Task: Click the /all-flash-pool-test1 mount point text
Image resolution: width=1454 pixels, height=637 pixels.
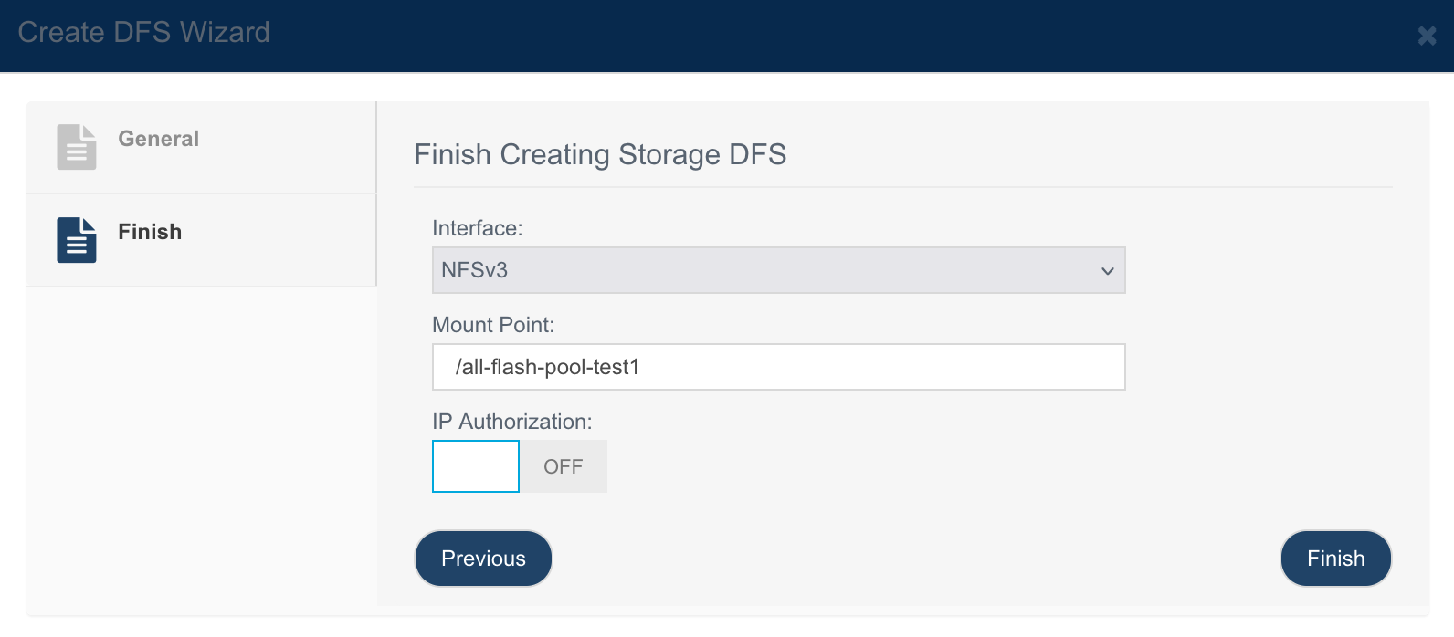Action: coord(547,367)
